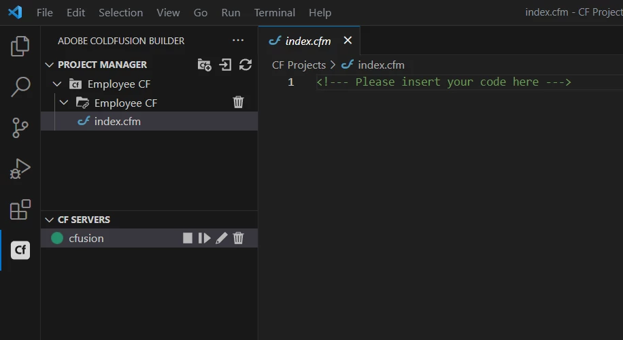Collapse the CF Servers section
Screen dimensions: 623x340
(x=49, y=220)
